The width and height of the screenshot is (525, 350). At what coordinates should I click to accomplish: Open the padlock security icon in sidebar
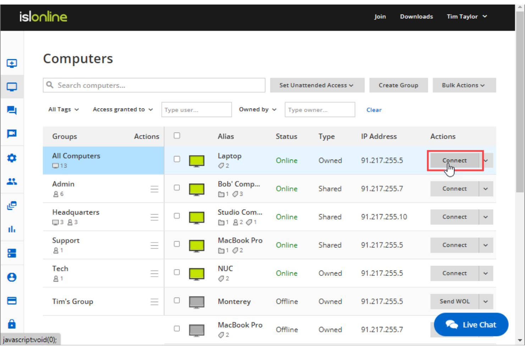(x=12, y=324)
